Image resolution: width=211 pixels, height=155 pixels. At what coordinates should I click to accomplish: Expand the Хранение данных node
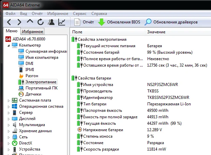pos(9,131)
